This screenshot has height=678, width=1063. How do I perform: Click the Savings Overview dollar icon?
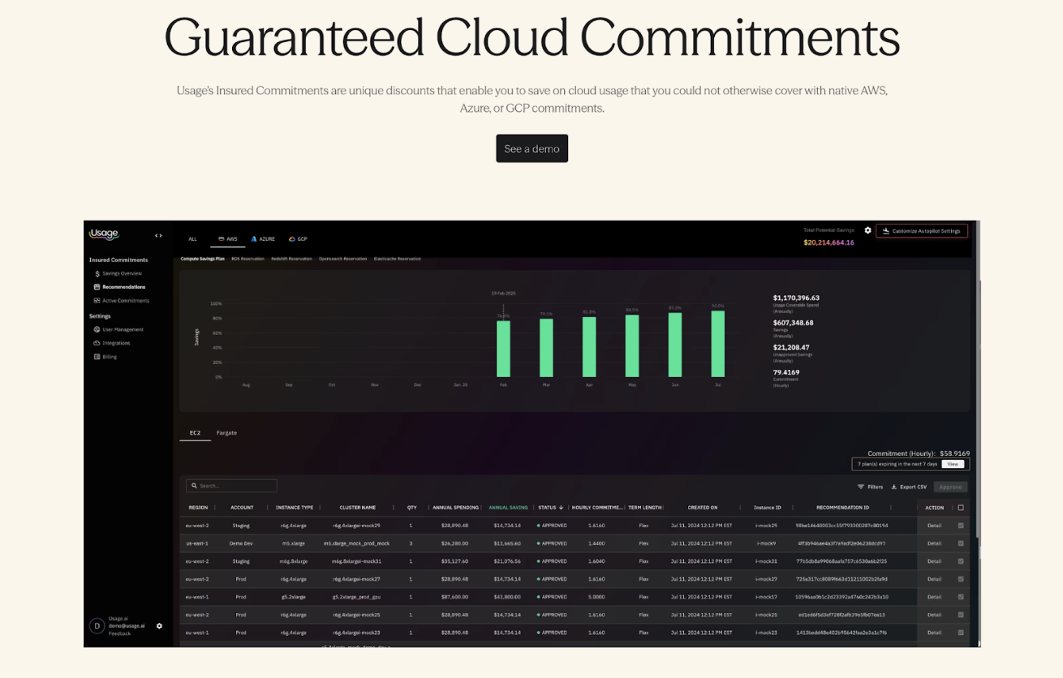pos(97,273)
